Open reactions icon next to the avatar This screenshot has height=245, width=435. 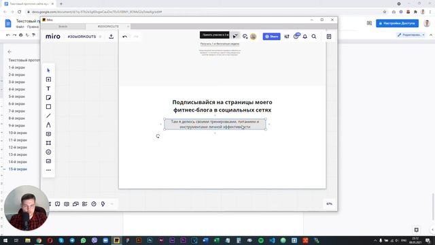click(245, 36)
